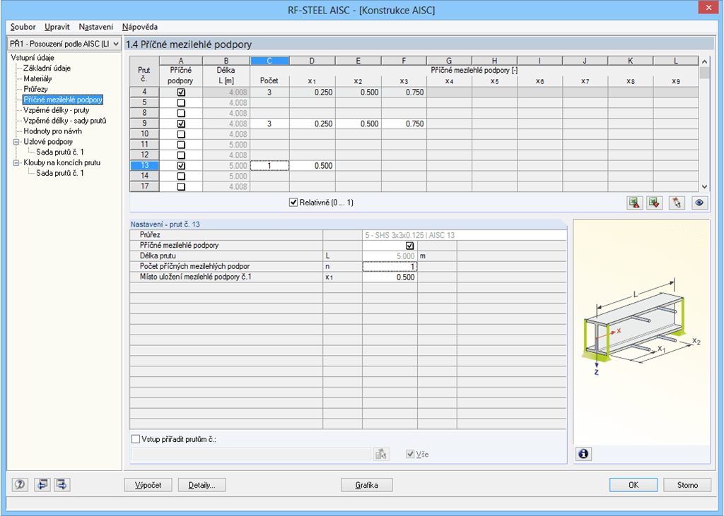Screen dimensions: 724x516
Task: Click the n value field in settings
Action: point(390,267)
